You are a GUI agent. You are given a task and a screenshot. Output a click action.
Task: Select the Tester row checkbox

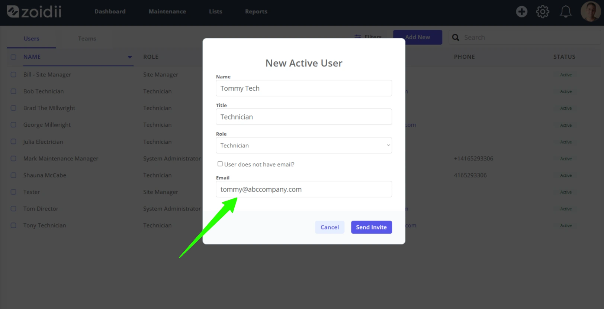pyautogui.click(x=13, y=192)
